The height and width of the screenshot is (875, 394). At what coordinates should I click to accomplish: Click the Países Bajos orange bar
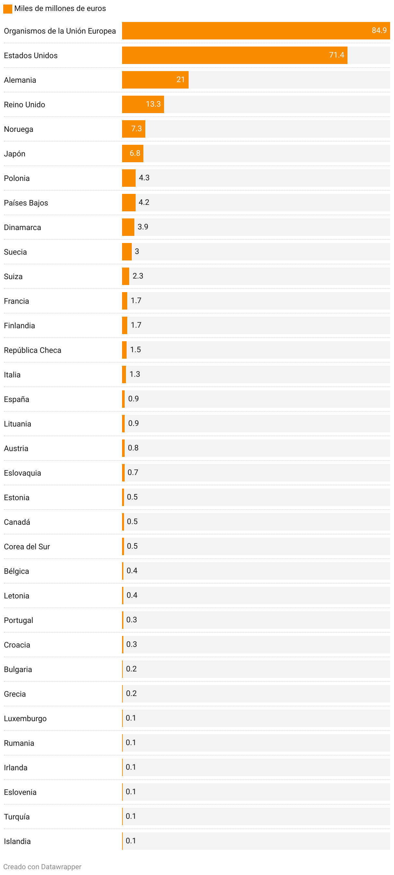[129, 203]
